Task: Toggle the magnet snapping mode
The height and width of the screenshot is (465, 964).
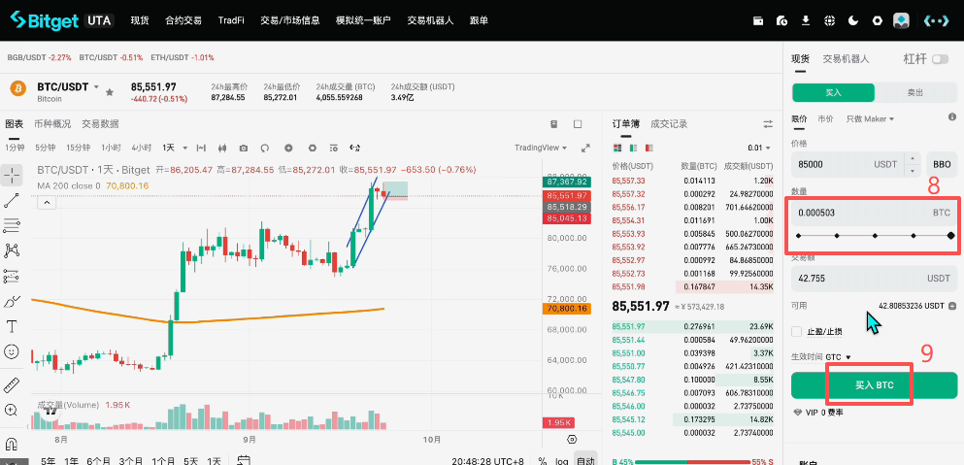Action: coord(12,444)
